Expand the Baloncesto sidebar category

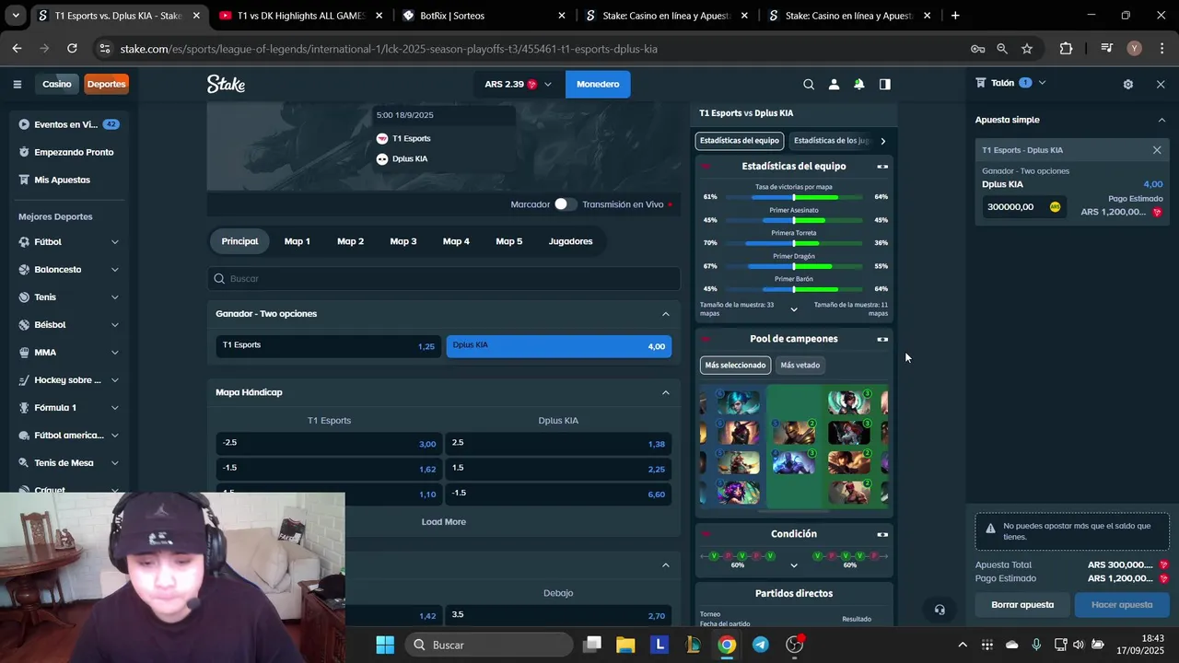(x=115, y=270)
